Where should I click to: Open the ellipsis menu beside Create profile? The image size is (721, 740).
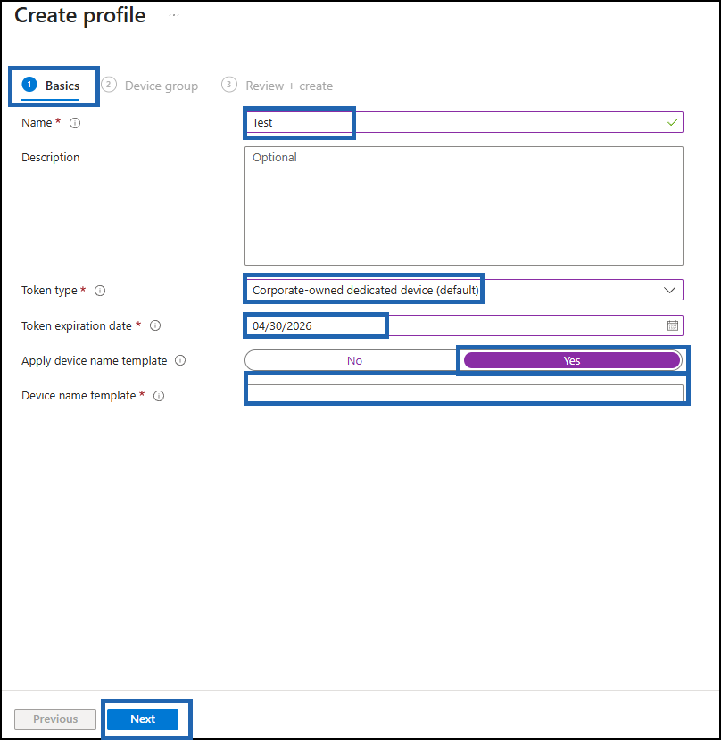click(174, 15)
